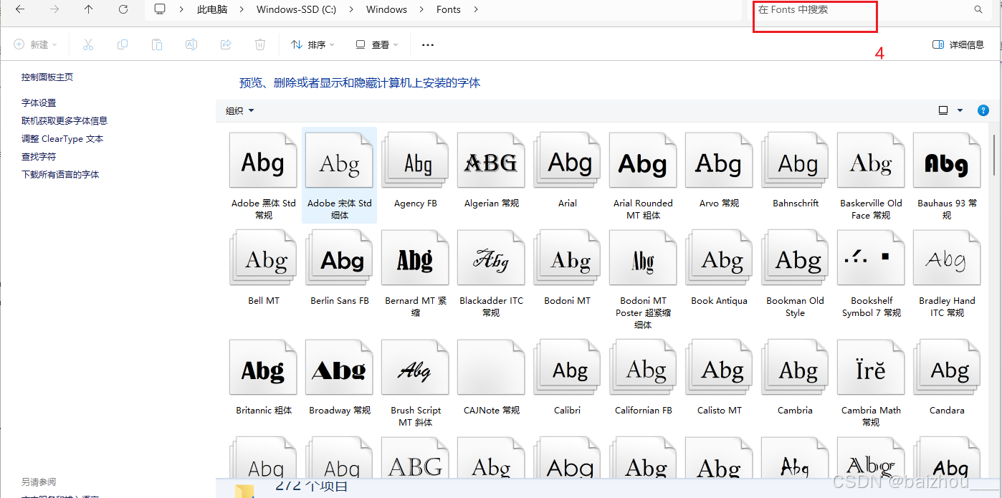Expand the chevron after Windows-SSD (C:)
Screen dimensions: 1002x498
(351, 9)
